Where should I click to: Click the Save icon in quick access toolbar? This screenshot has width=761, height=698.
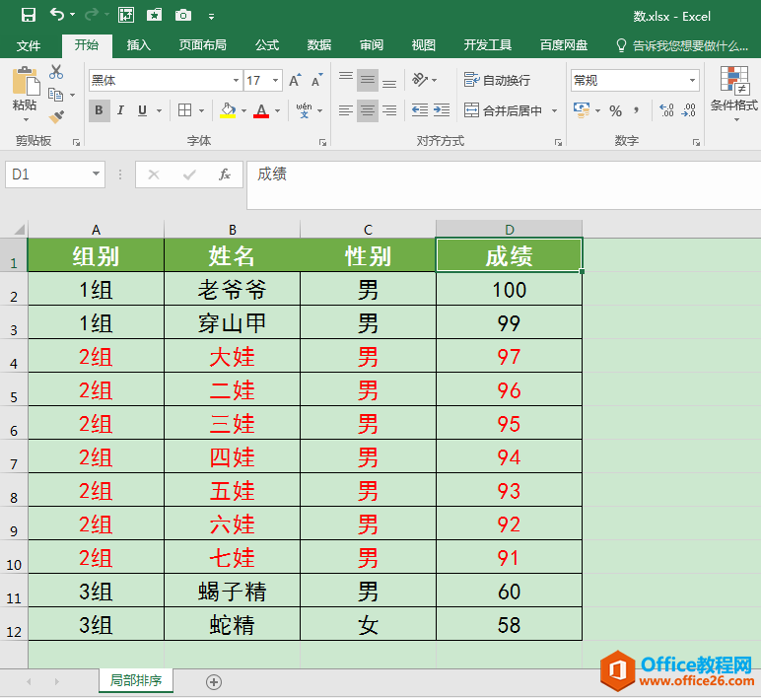click(x=28, y=15)
